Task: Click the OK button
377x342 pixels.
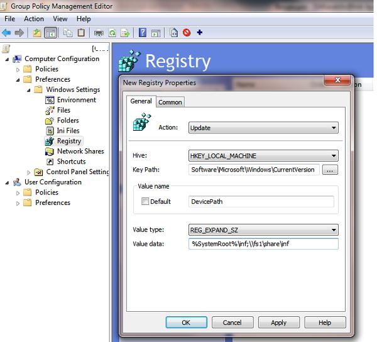Action: (186, 323)
